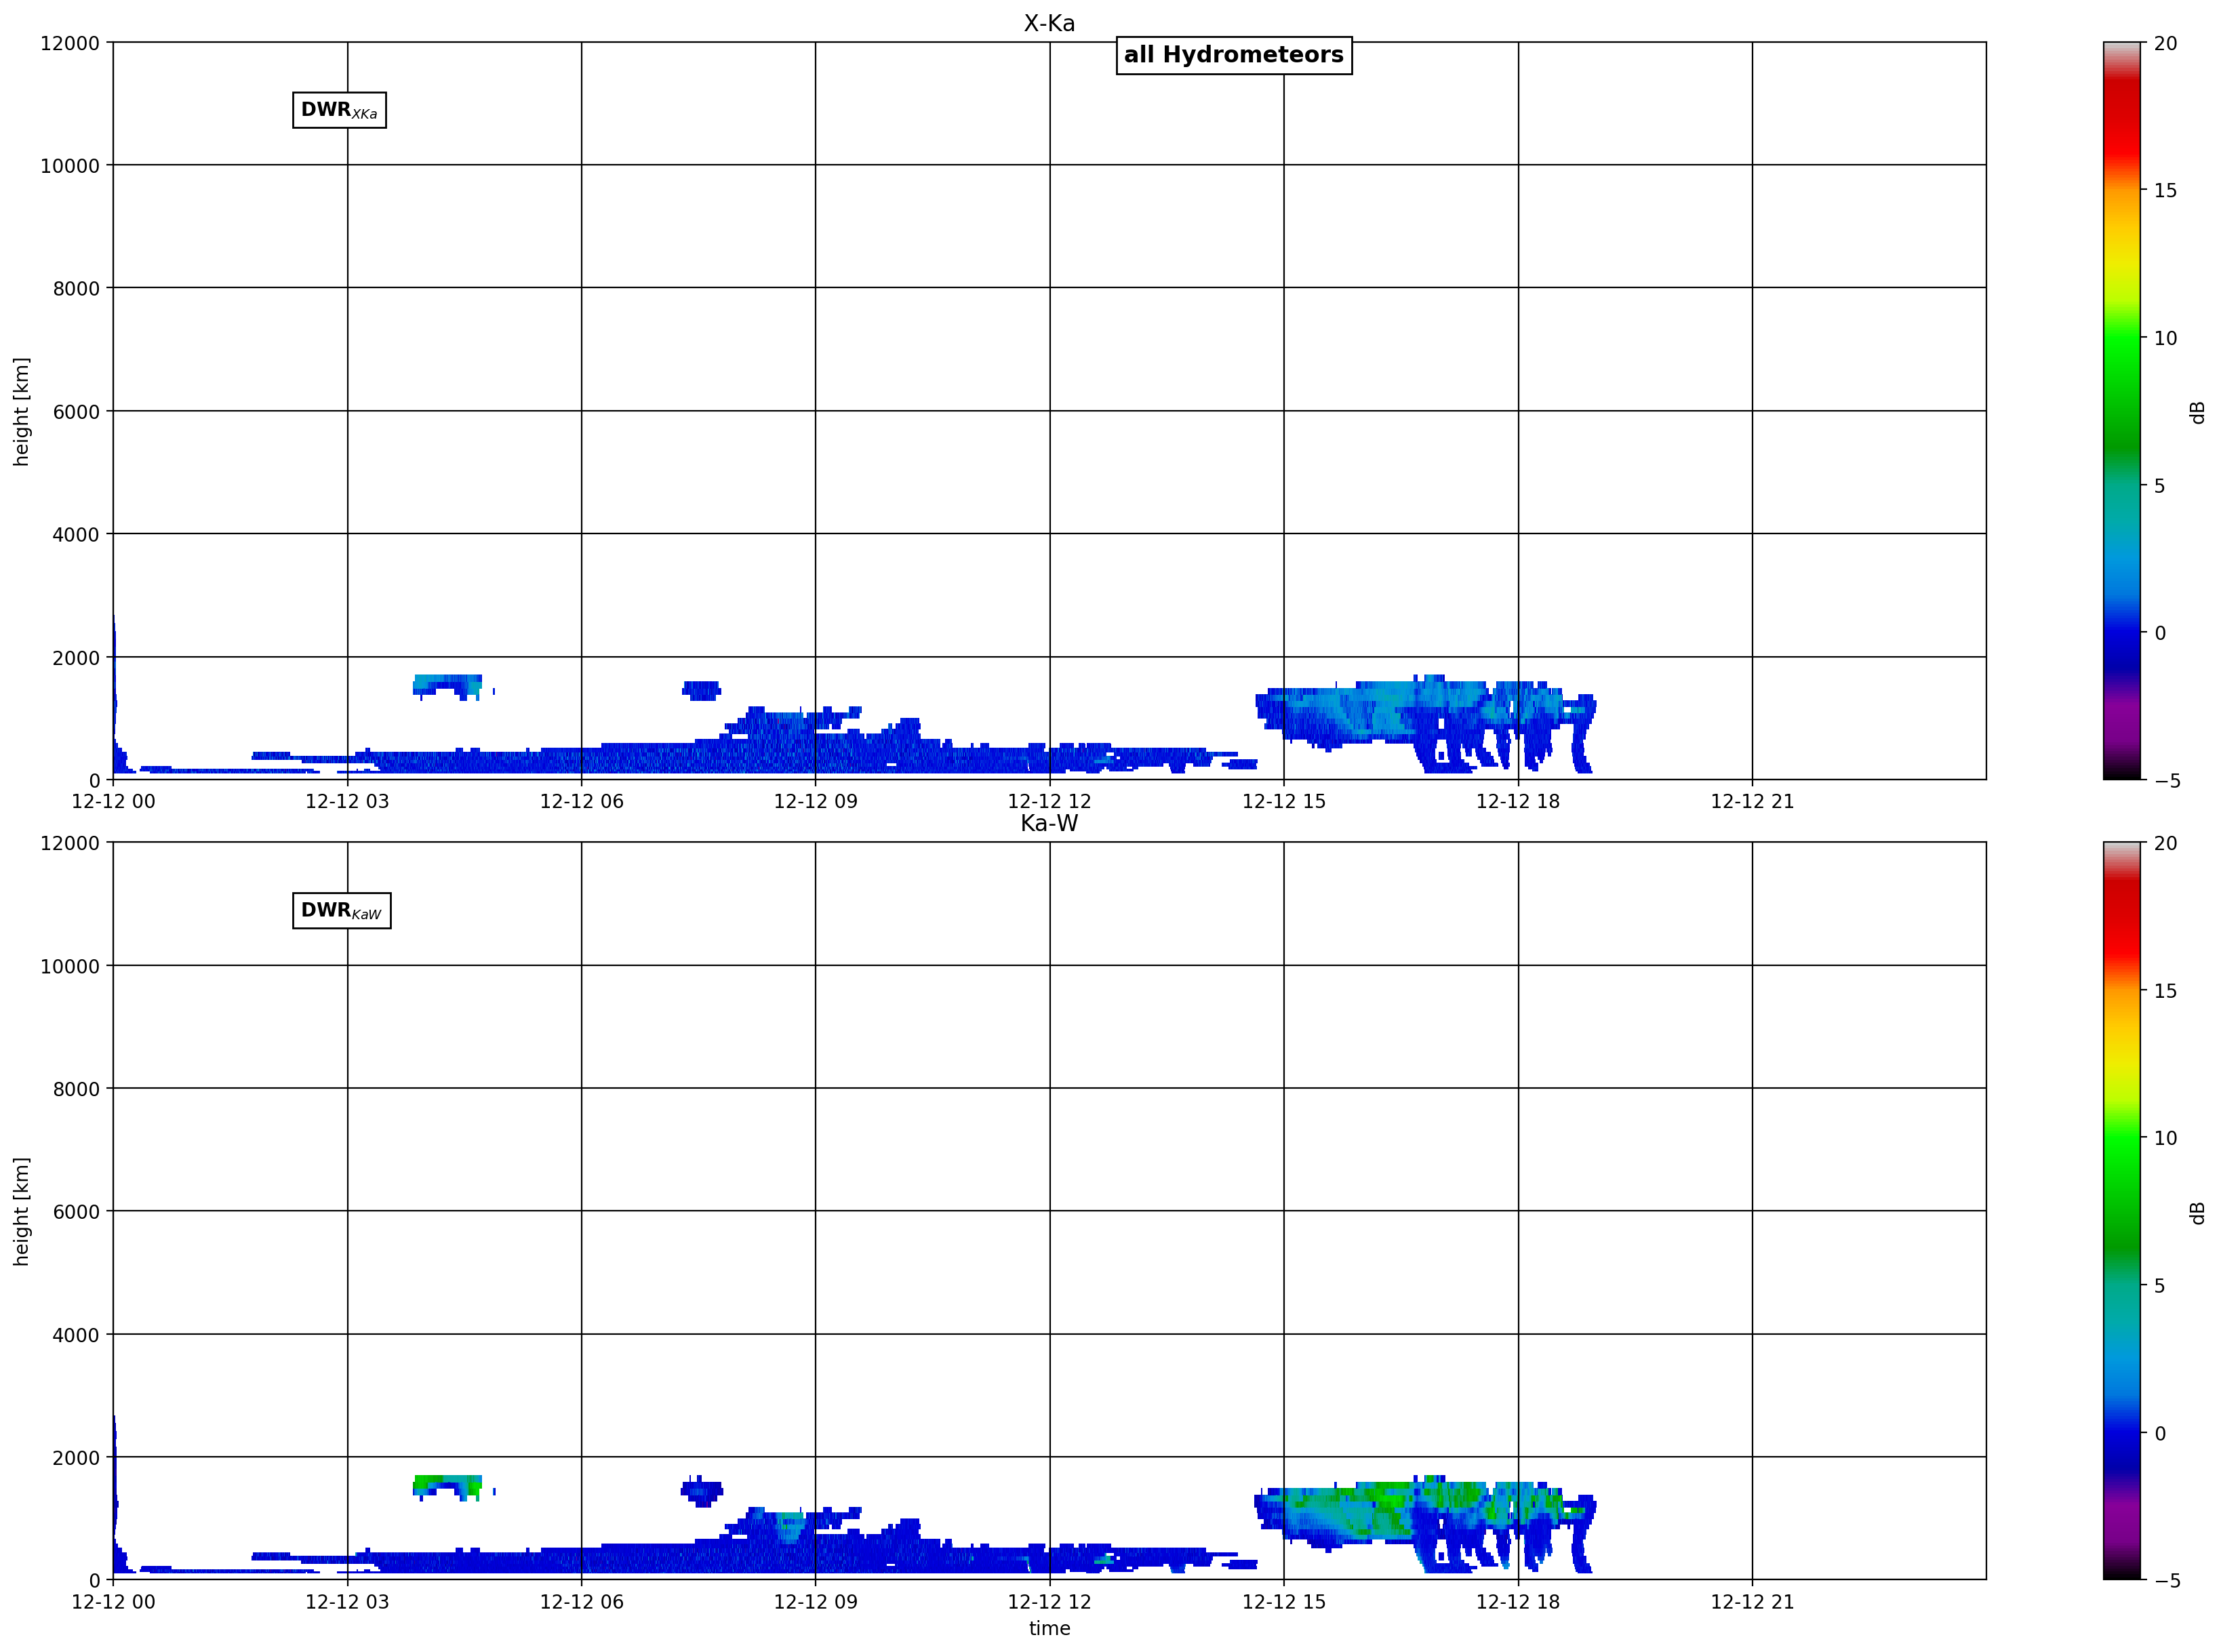Image resolution: width=2221 pixels, height=1652 pixels.
Task: Select the "all Hydrometeors" annotation box
Action: 1233,55
